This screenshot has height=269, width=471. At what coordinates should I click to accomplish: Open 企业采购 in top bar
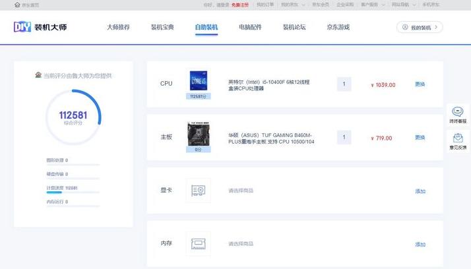(x=345, y=5)
